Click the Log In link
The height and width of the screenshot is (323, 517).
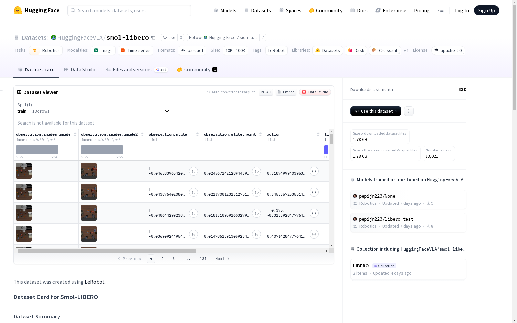point(462,10)
